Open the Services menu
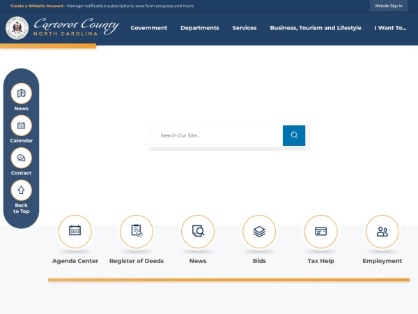The height and width of the screenshot is (314, 418). click(x=245, y=28)
